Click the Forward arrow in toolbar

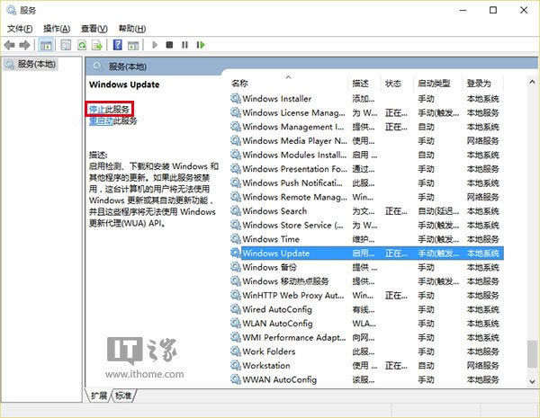(x=24, y=44)
